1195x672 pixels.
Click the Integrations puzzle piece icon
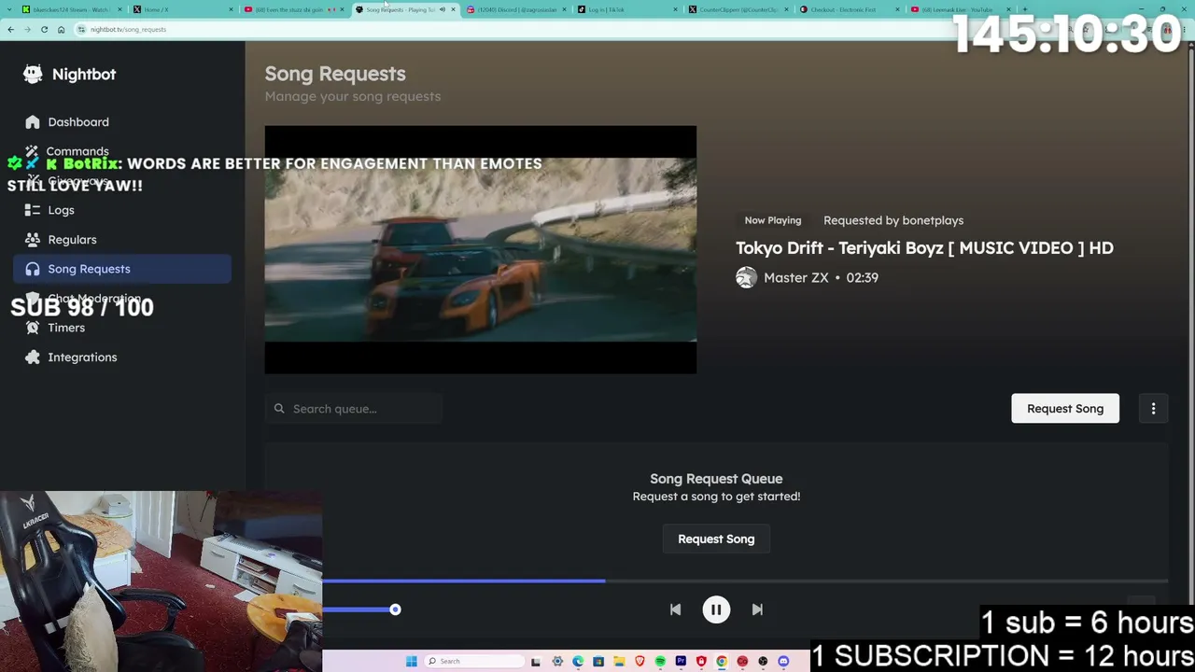pyautogui.click(x=33, y=357)
